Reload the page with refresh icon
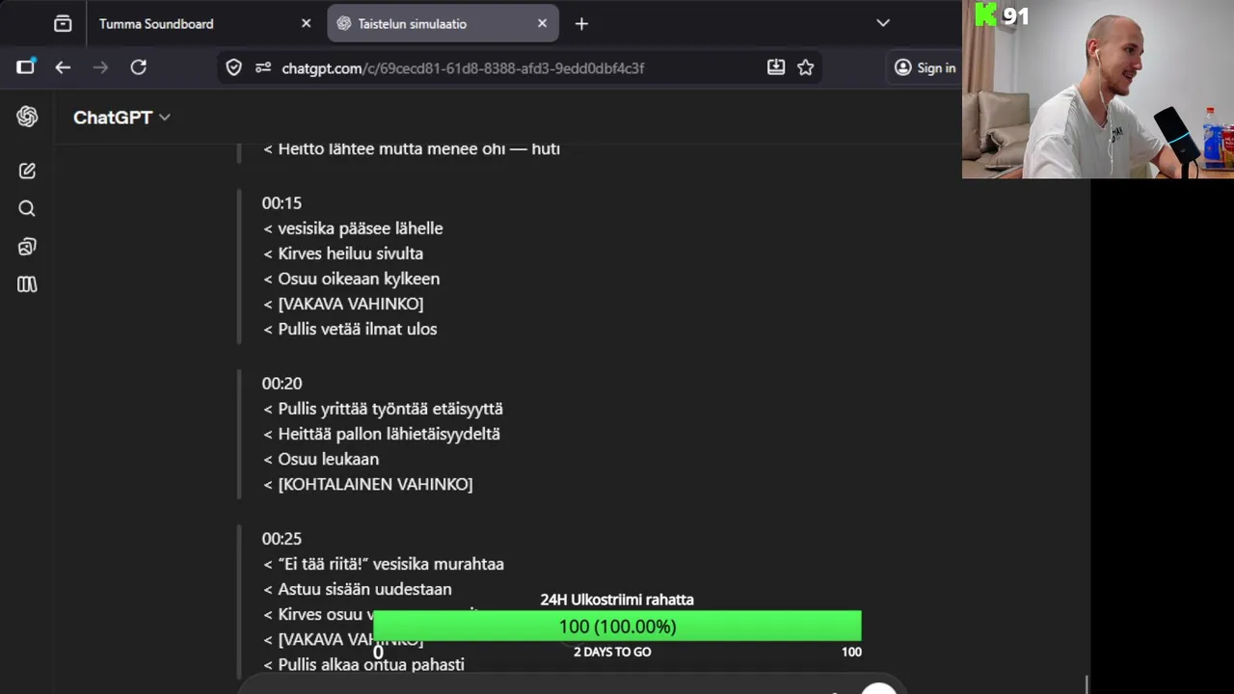Screen dimensions: 1234x694 pos(139,67)
